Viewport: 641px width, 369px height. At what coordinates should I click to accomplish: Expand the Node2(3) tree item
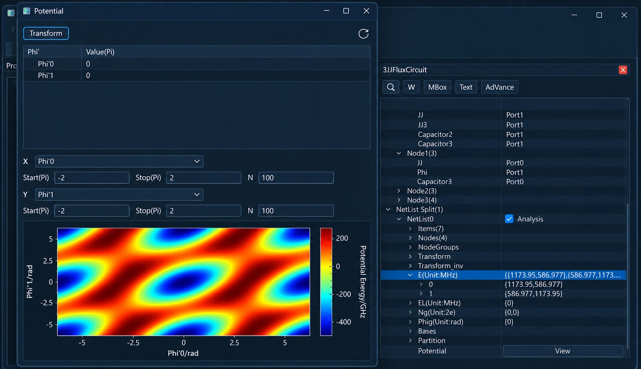[399, 191]
